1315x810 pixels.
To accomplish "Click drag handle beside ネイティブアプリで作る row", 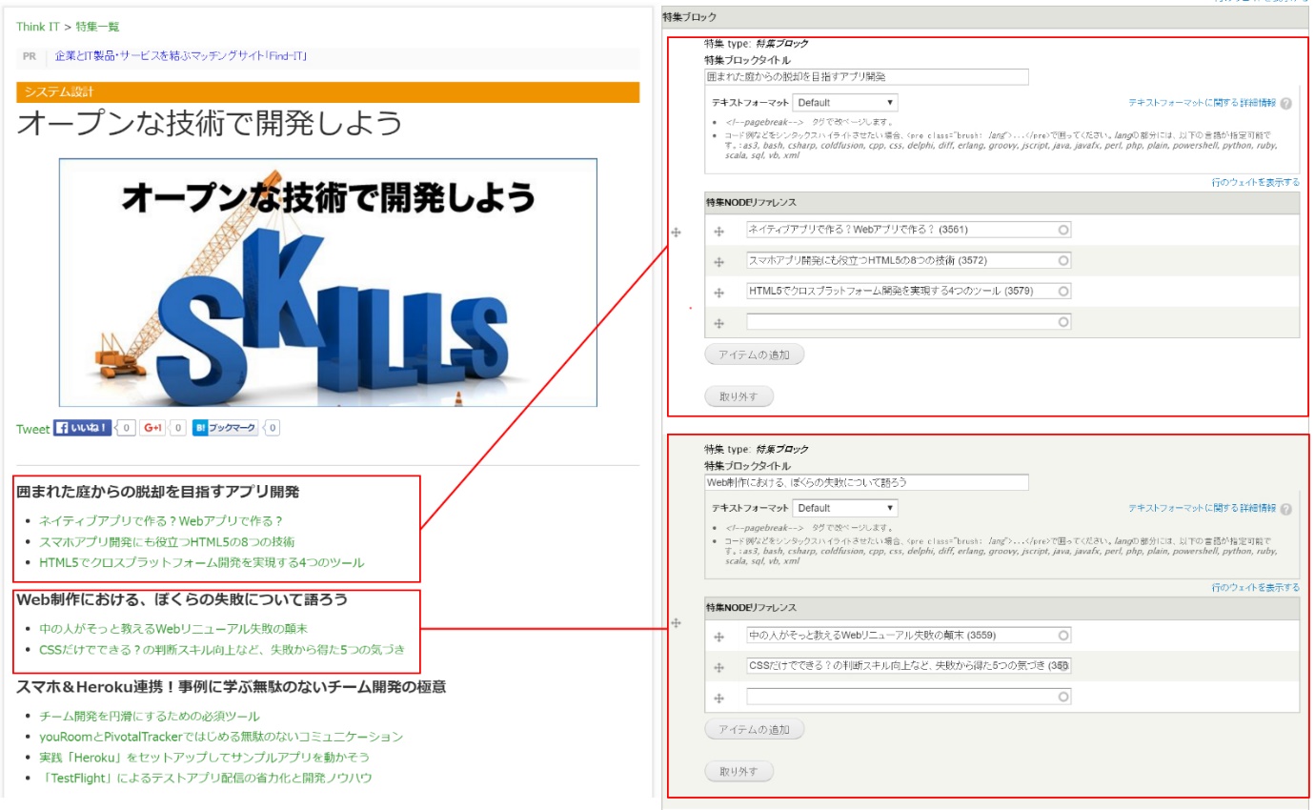I will pyautogui.click(x=719, y=231).
